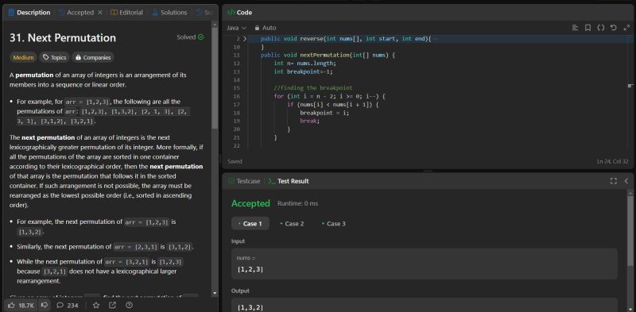This screenshot has width=636, height=312.
Task: Close the Accepted tab
Action: click(x=100, y=13)
